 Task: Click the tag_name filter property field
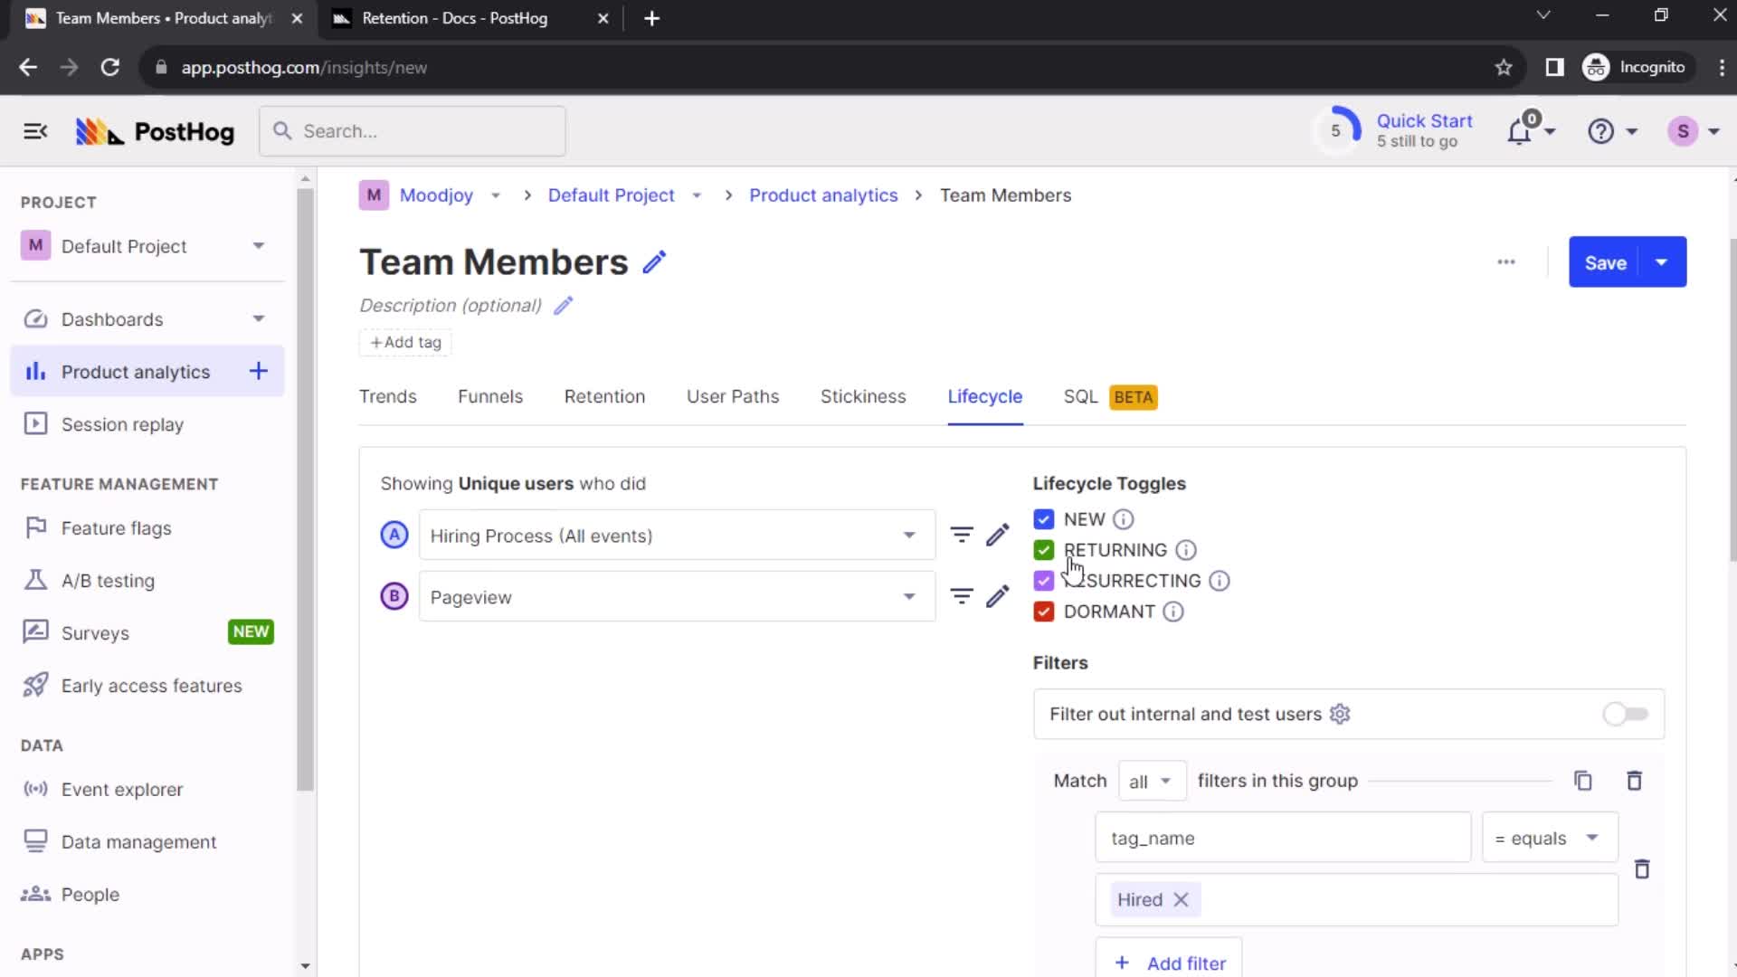[1283, 838]
